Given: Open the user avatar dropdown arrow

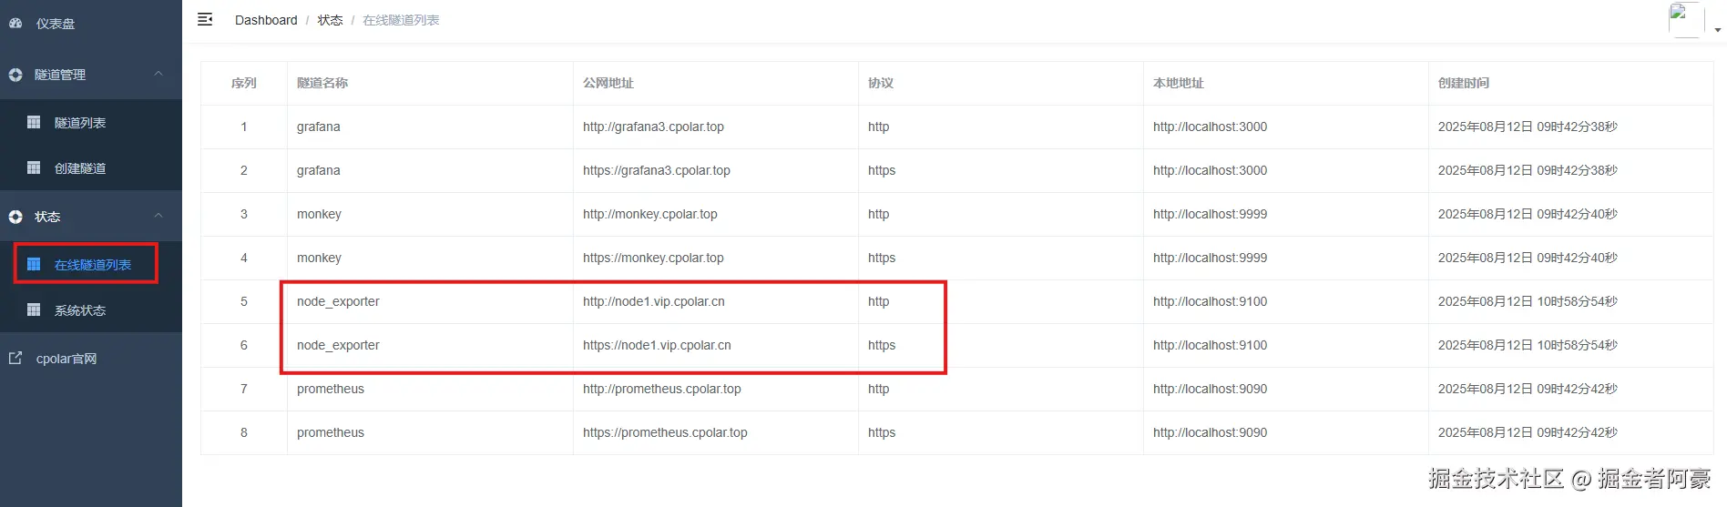Looking at the screenshot, I should (1717, 30).
